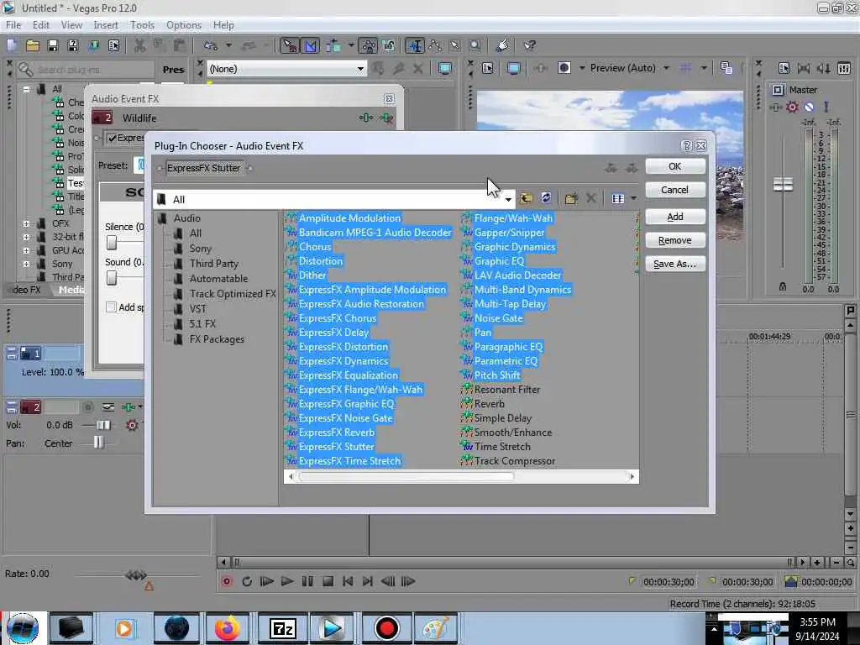Click the track 2 Pan slider
Screen dimensions: 860x645
click(x=98, y=443)
